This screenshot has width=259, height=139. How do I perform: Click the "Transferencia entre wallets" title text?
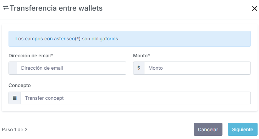click(x=56, y=8)
